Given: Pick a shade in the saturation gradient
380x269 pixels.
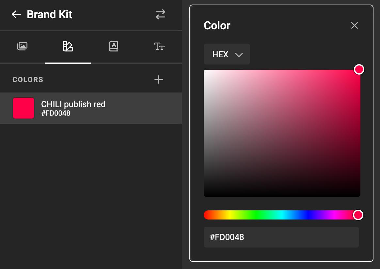Looking at the screenshot, I should coord(282,133).
